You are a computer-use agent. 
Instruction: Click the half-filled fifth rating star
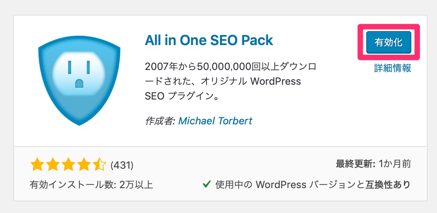point(99,165)
